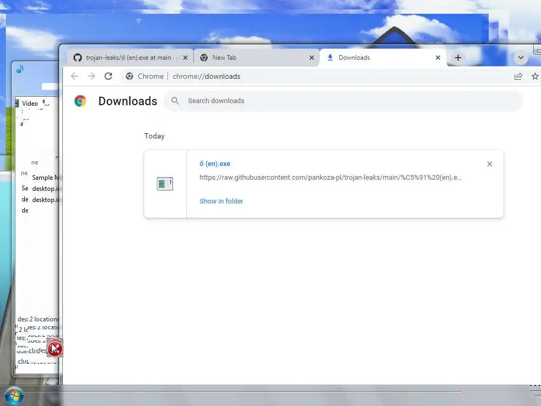Close the trojan-leaks GitHub tab
The width and height of the screenshot is (541, 406).
pos(185,58)
